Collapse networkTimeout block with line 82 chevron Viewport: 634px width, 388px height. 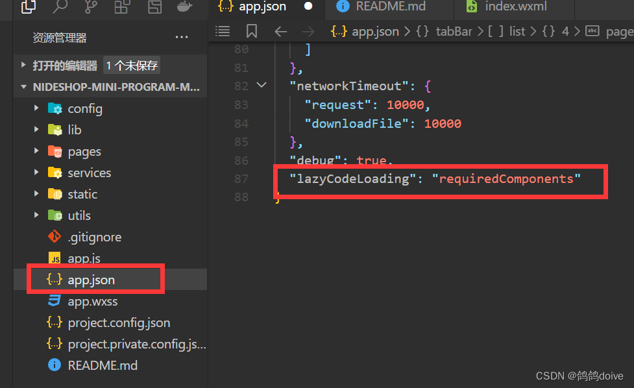pyautogui.click(x=261, y=85)
